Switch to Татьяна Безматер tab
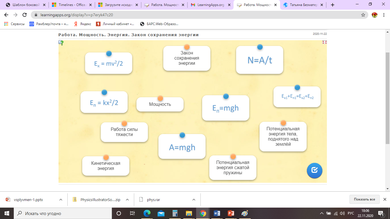Image resolution: width=390 pixels, height=219 pixels. click(x=303, y=5)
